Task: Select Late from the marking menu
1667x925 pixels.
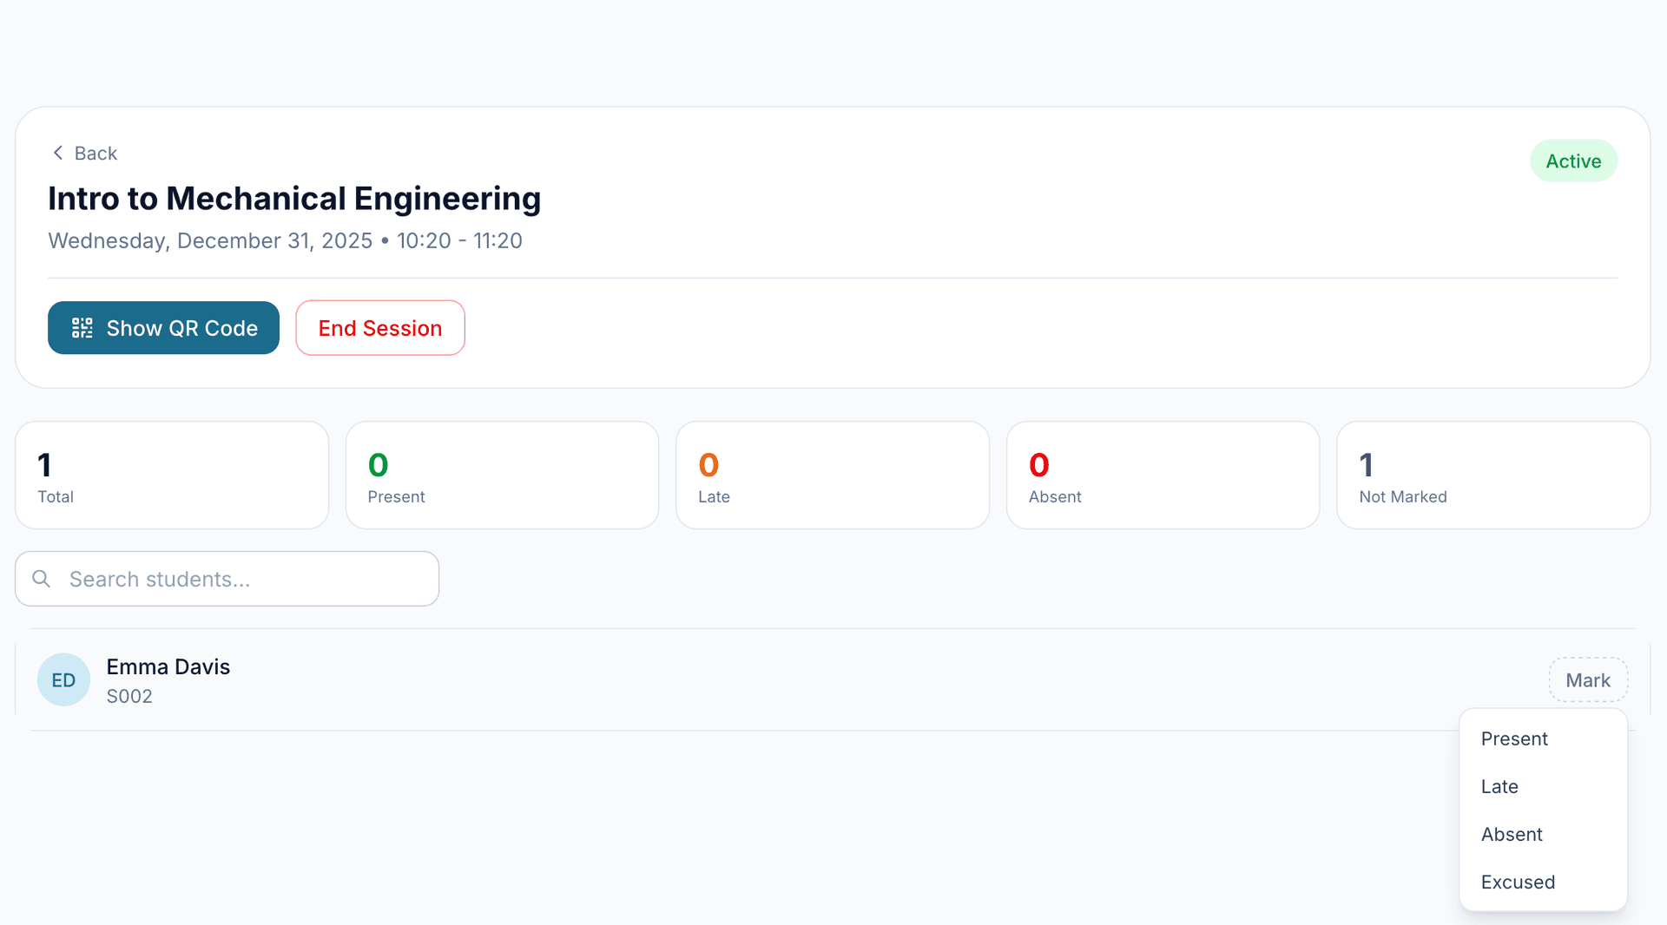Action: (1499, 786)
